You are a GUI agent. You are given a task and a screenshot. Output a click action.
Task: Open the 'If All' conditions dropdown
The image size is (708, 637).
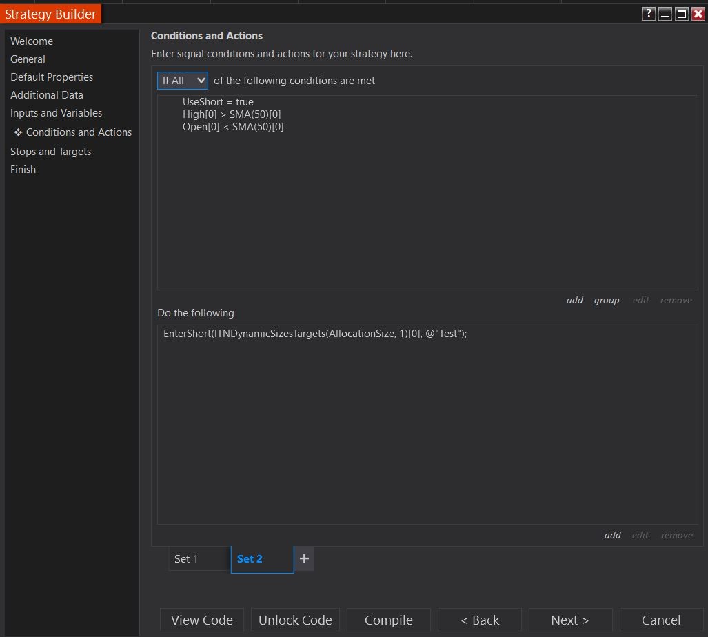(182, 81)
